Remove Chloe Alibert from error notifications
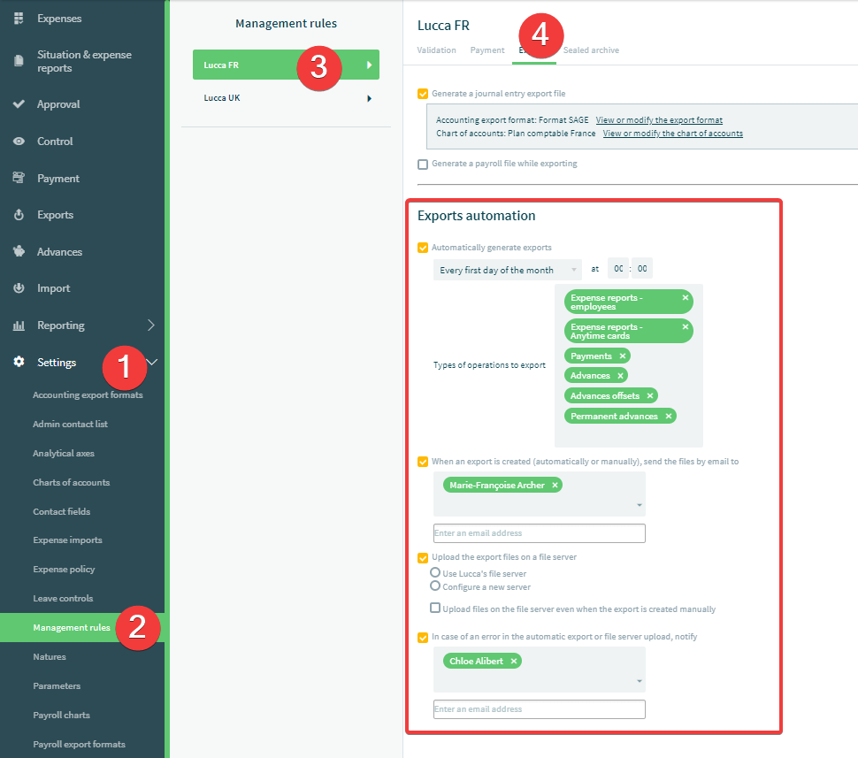This screenshot has height=758, width=858. (513, 661)
